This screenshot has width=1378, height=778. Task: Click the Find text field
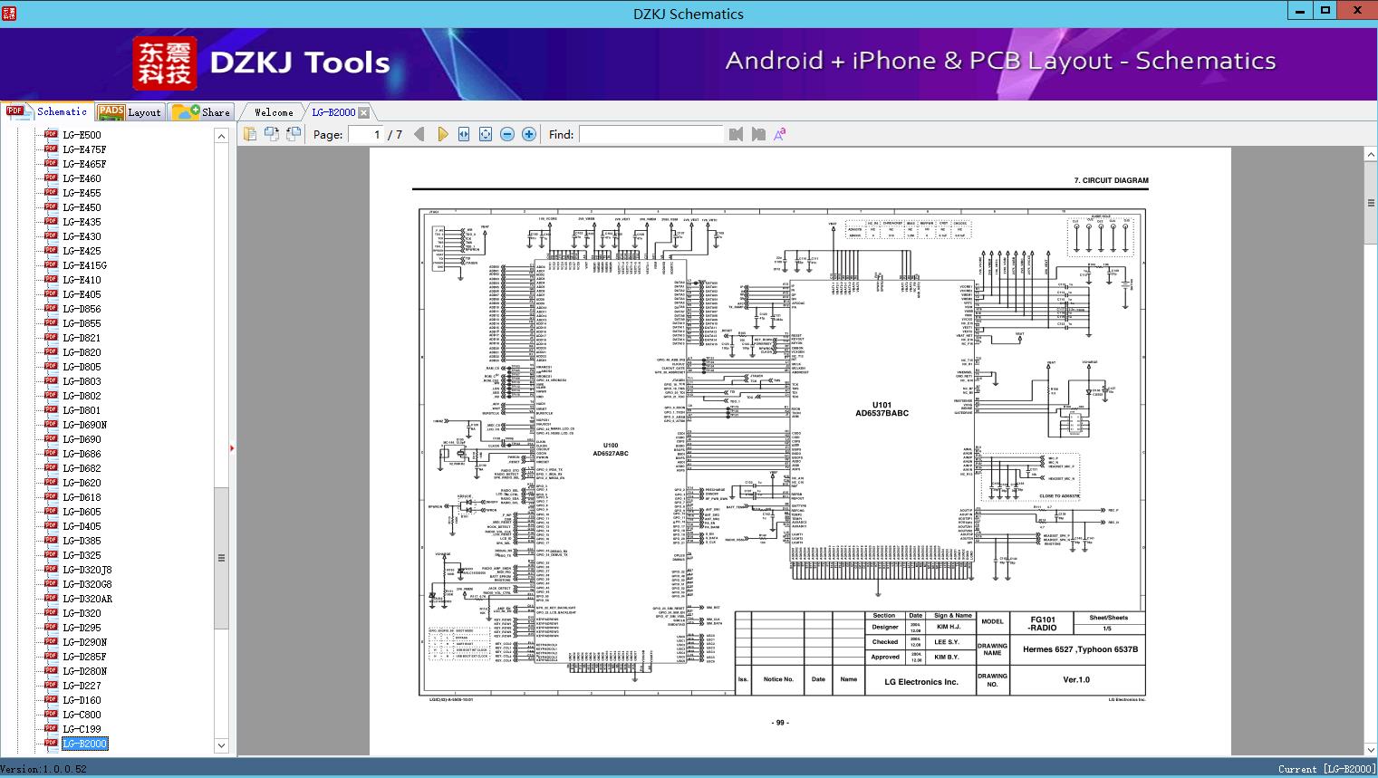pyautogui.click(x=650, y=134)
